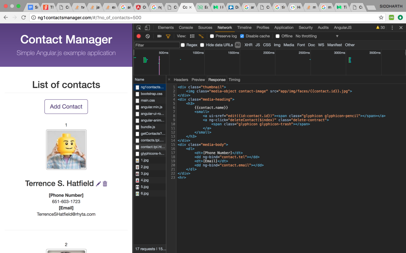The image size is (406, 253).
Task: Click the Add Contact button
Action: 66,107
